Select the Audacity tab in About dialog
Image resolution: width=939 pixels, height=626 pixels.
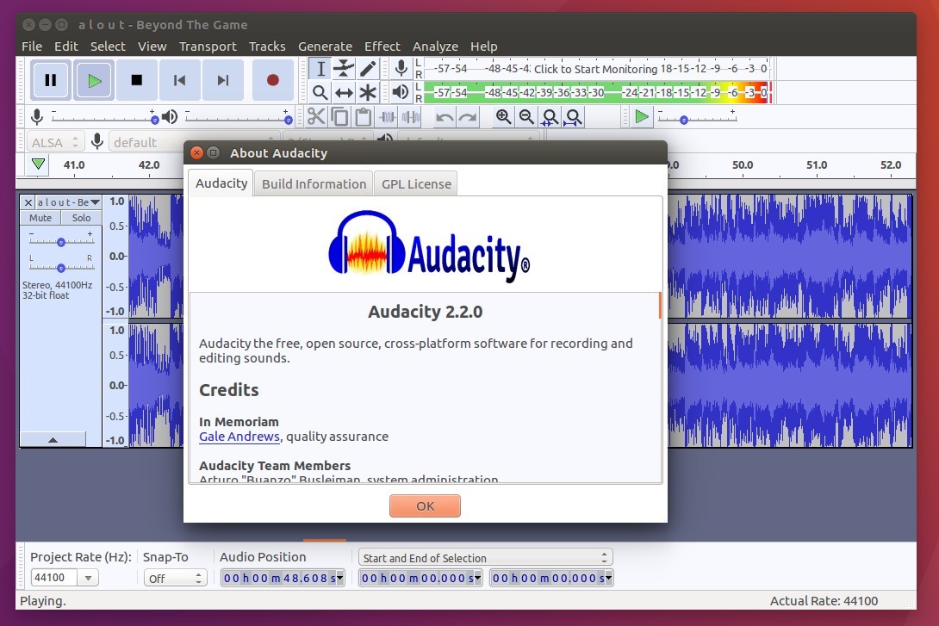coord(221,183)
